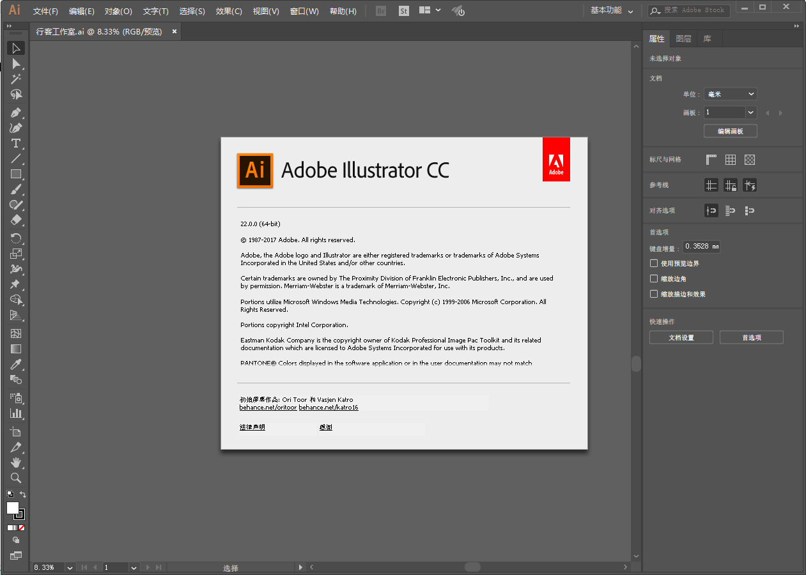This screenshot has width=806, height=575.
Task: Open the Eyedropper tool
Action: (x=15, y=364)
